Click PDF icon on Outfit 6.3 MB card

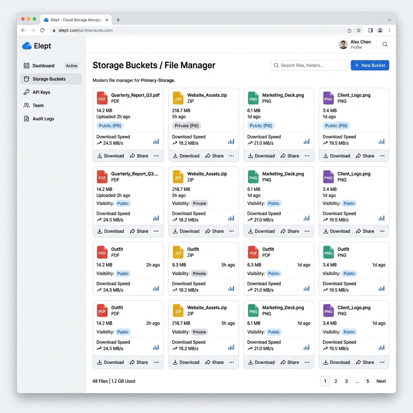tap(253, 252)
